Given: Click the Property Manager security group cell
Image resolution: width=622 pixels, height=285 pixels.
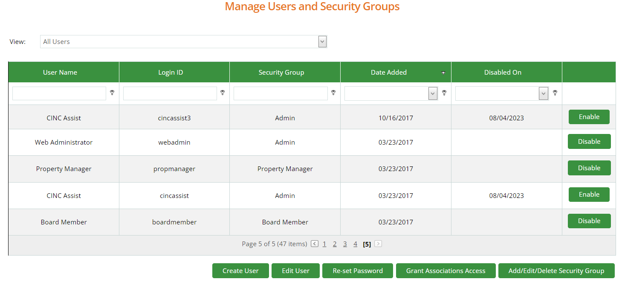Looking at the screenshot, I should (x=285, y=169).
